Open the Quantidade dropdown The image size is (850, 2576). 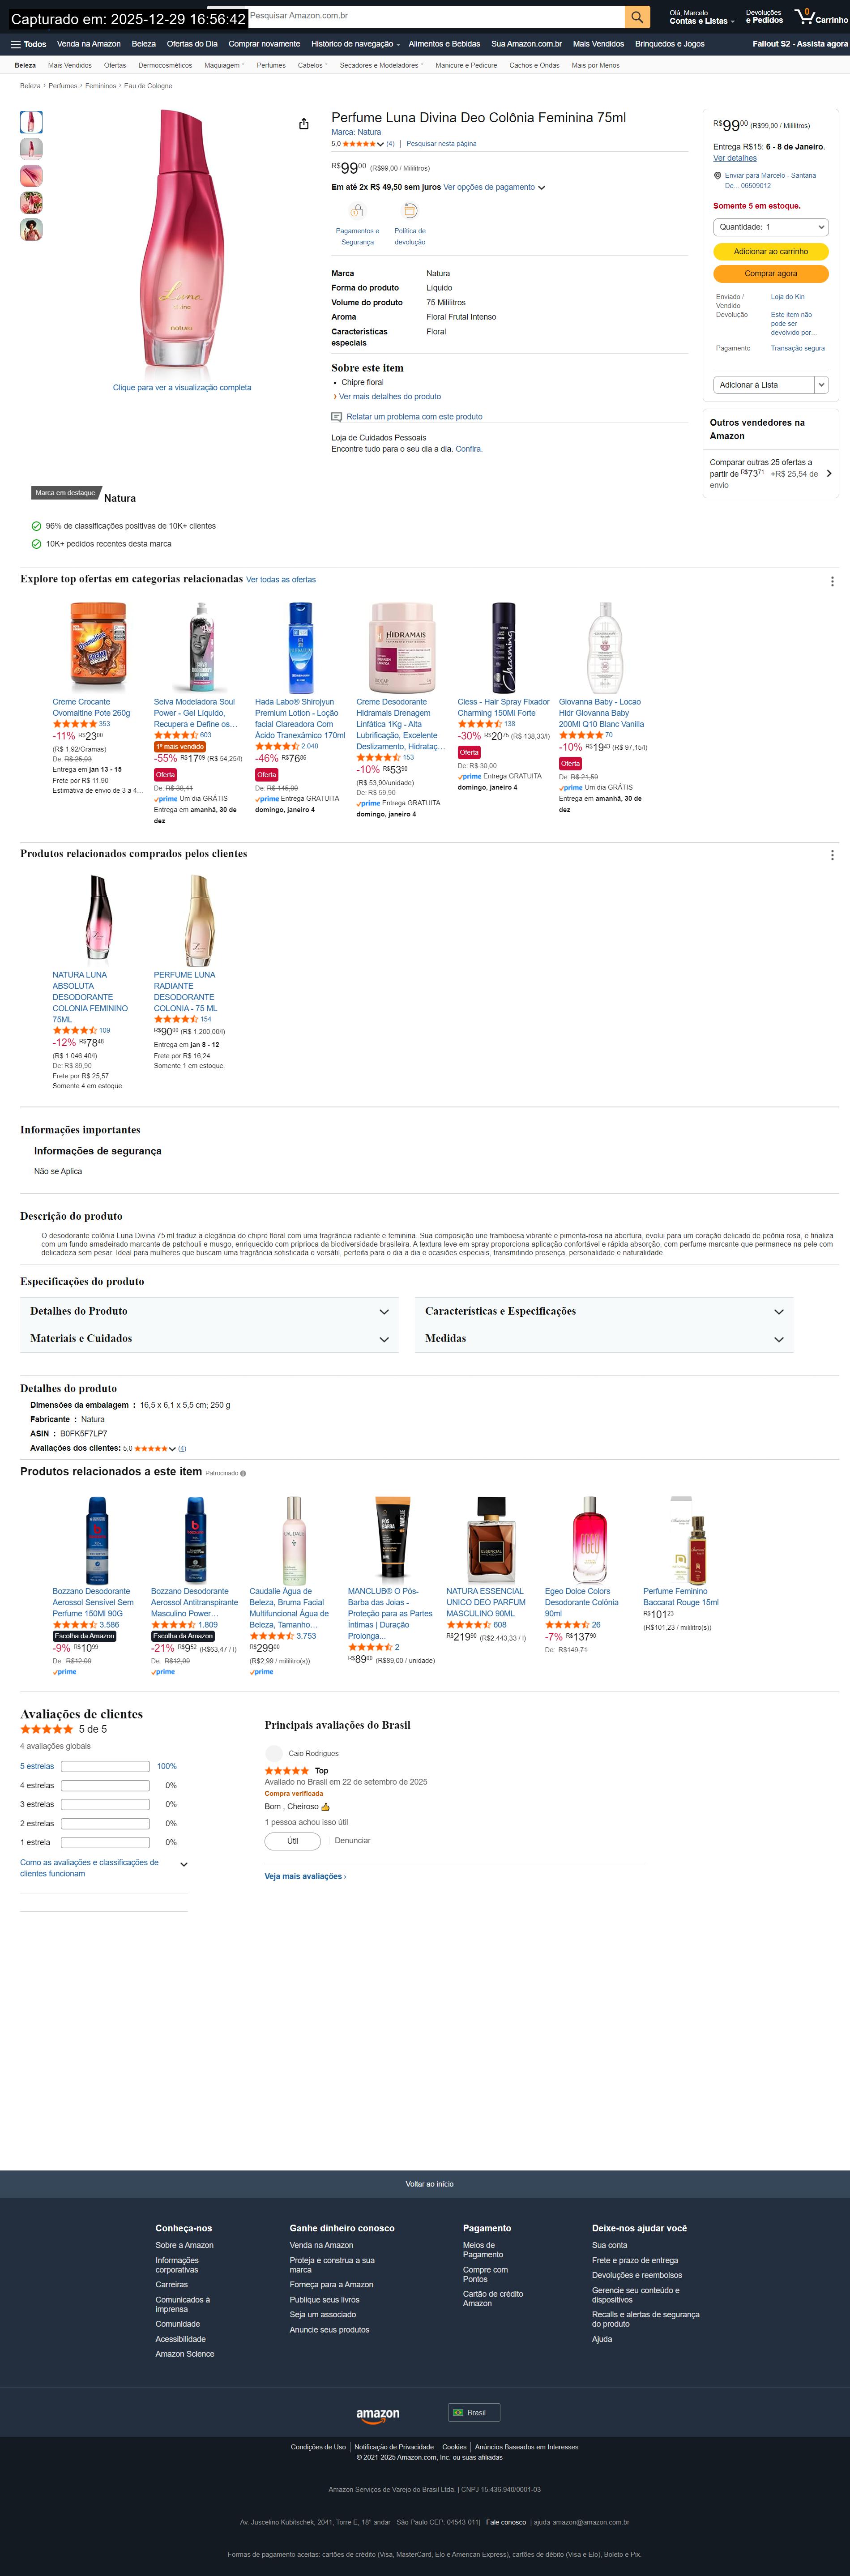[771, 227]
